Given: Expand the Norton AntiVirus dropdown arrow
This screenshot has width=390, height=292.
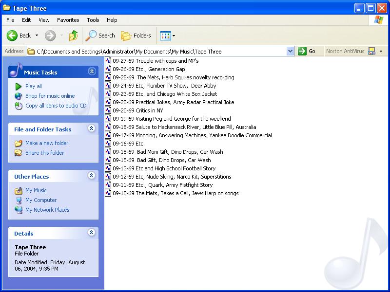Looking at the screenshot, I should [x=381, y=51].
